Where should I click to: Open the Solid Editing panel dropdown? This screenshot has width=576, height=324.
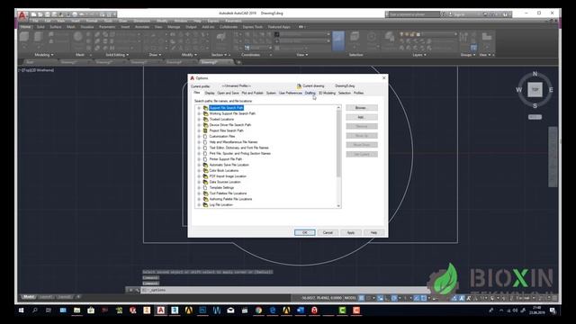point(117,55)
